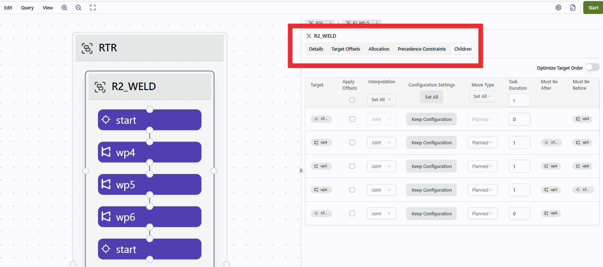Check the header Apply Offsets checkbox
Screen dimensions: 603x267
352,100
